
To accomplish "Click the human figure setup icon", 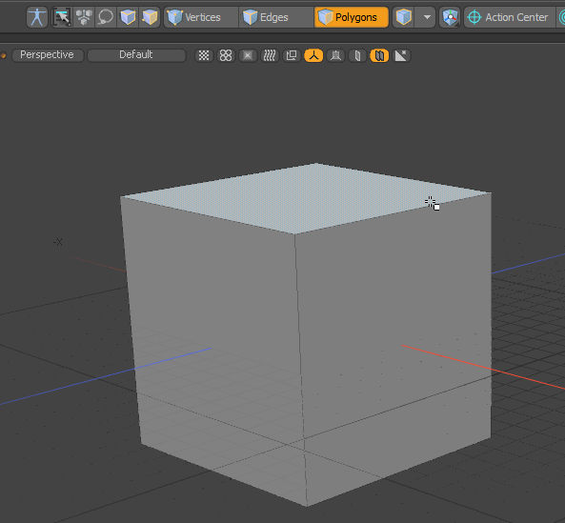I will [x=37, y=17].
